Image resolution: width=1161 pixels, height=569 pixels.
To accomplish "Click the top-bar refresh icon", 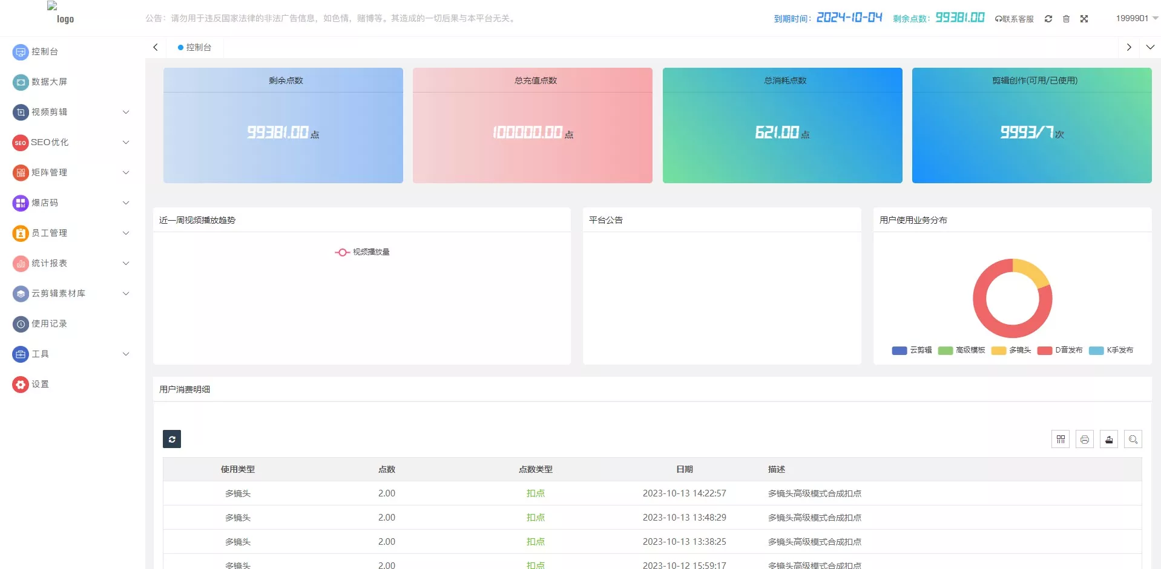I will (1048, 19).
